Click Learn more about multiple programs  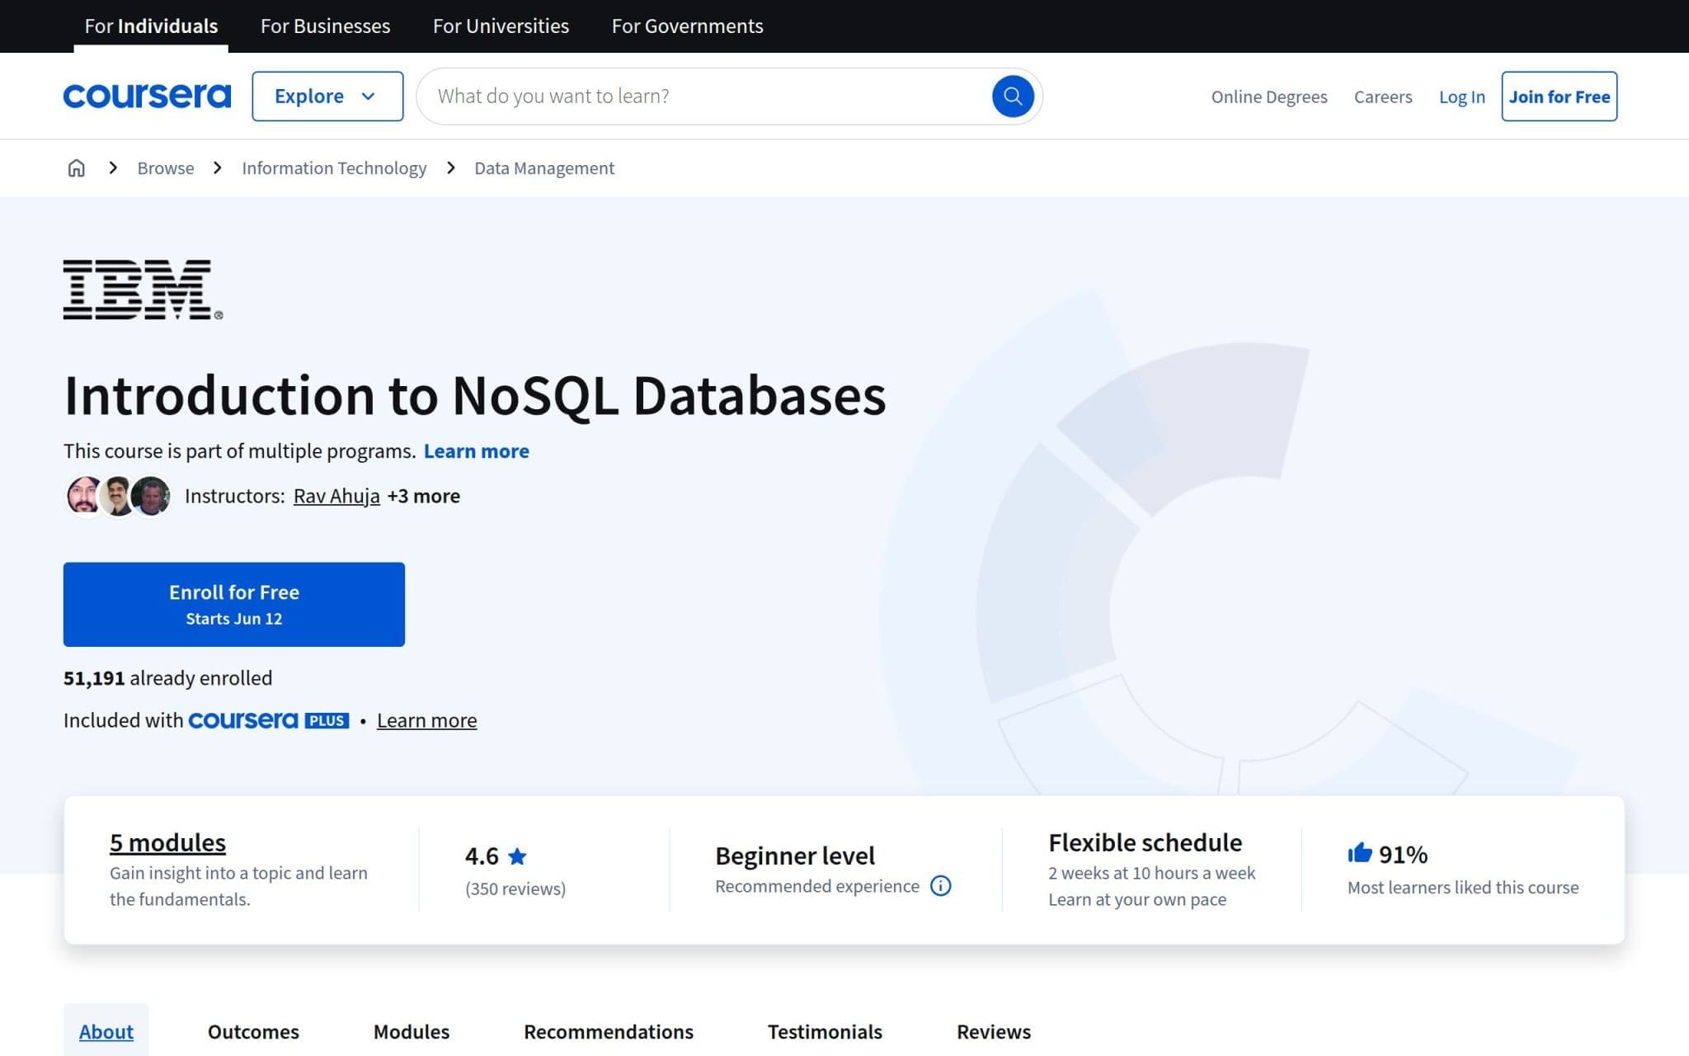[x=477, y=451]
